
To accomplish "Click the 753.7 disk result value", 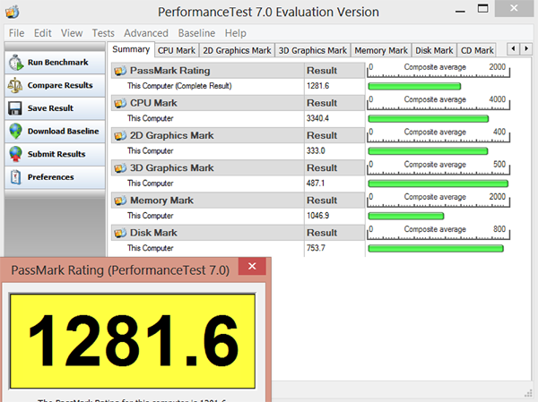I will 316,248.
